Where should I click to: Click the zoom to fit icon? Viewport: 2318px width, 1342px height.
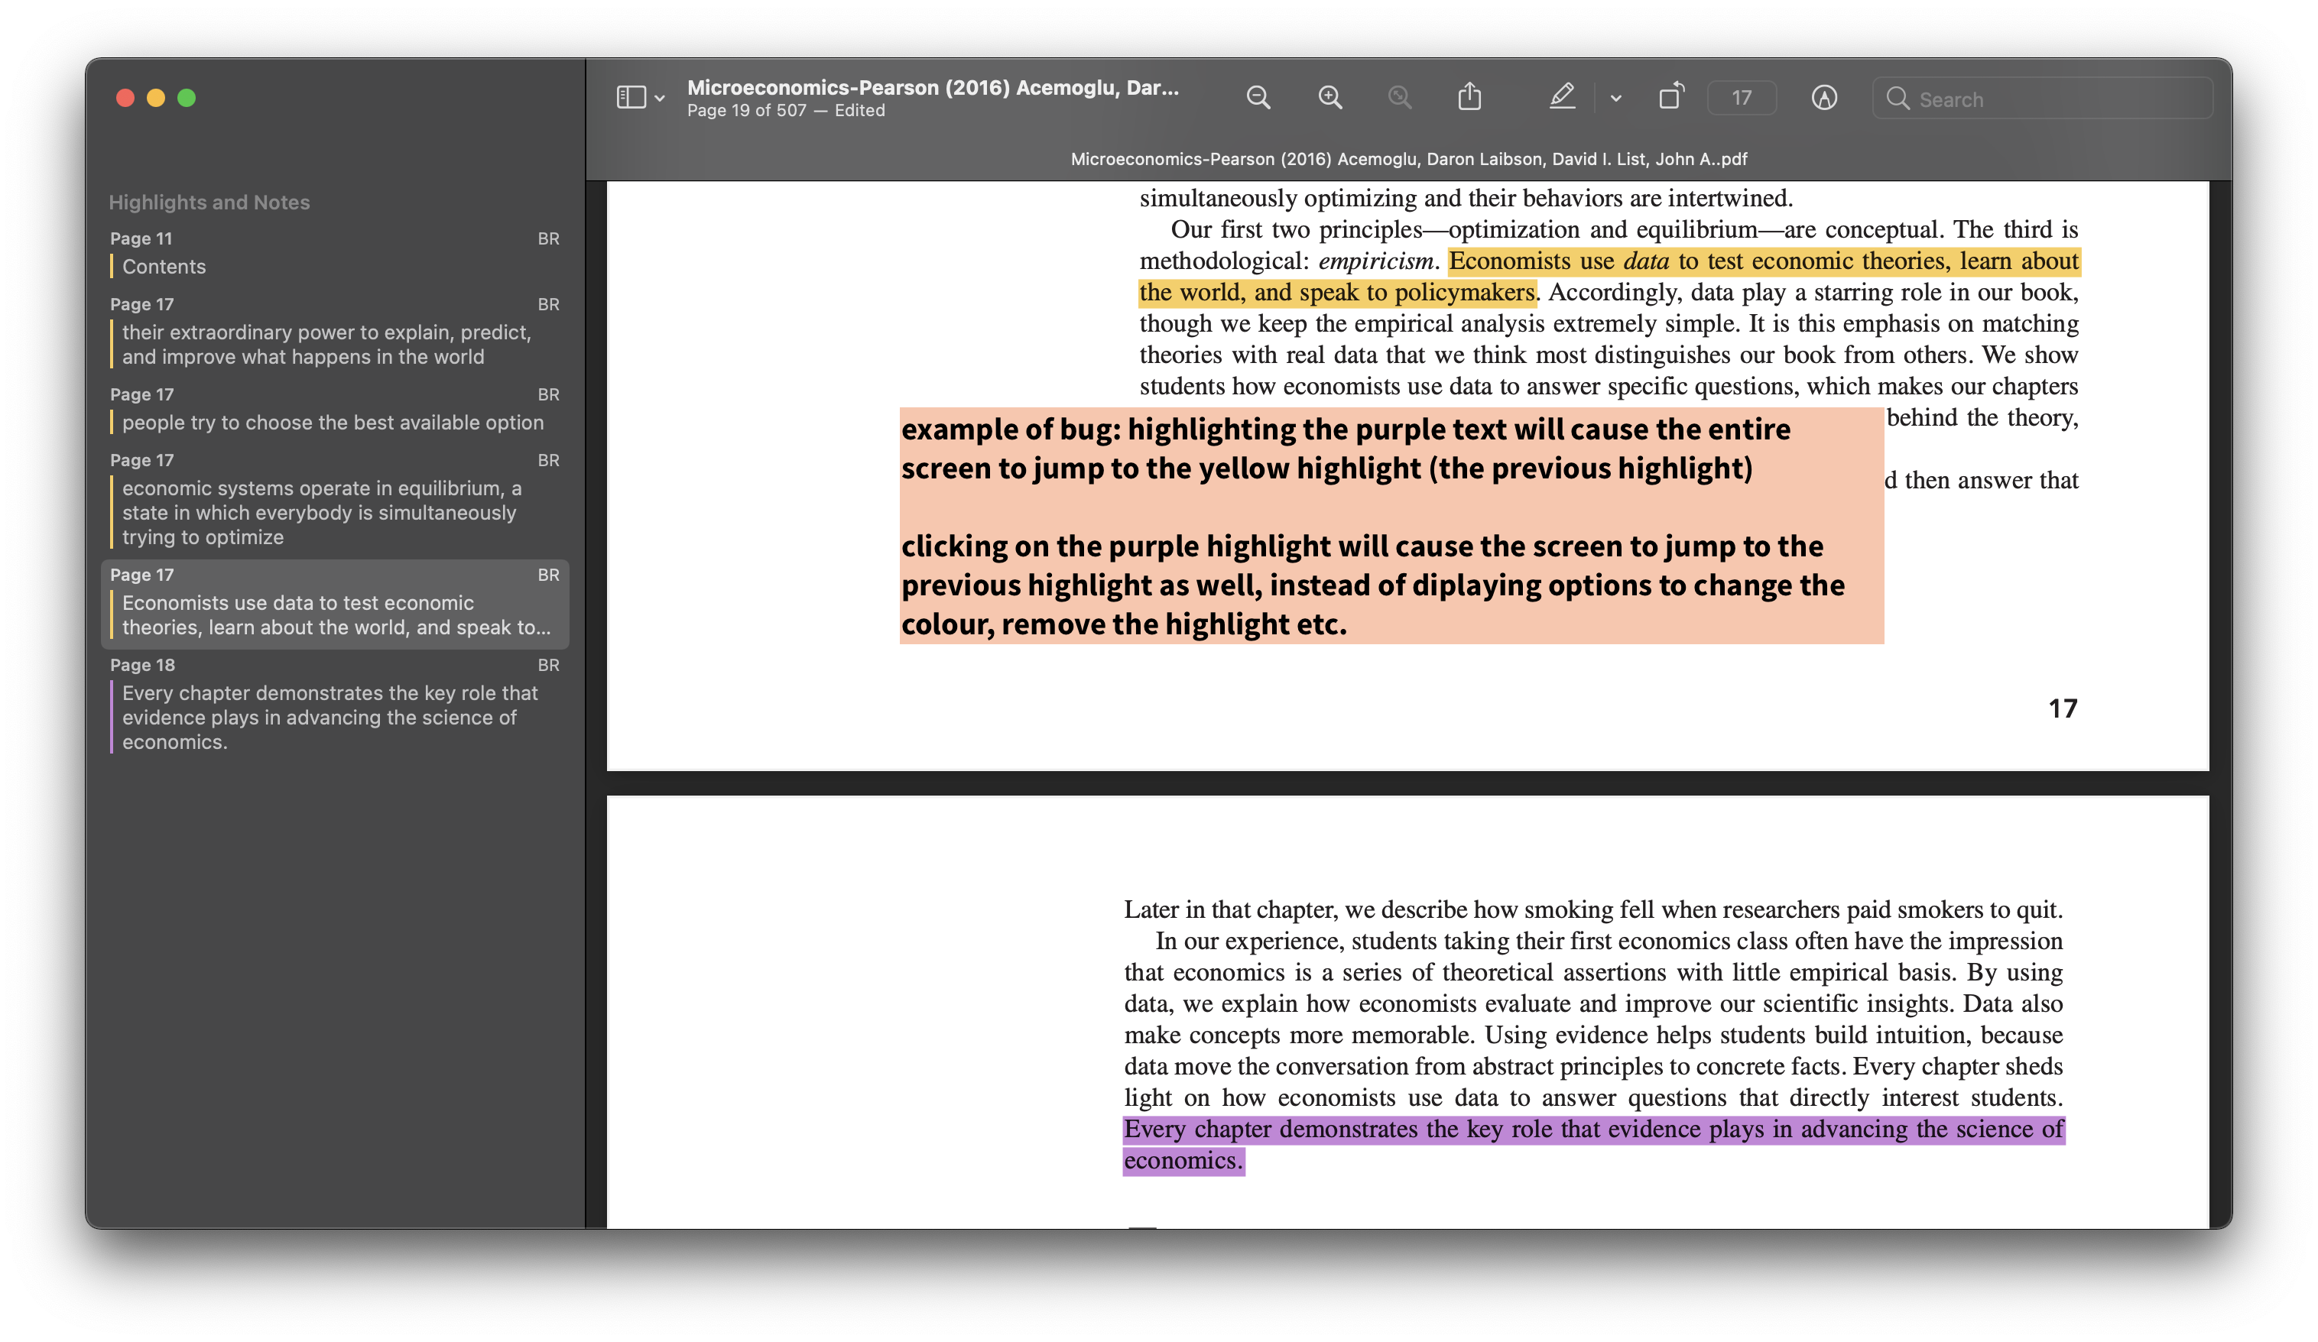pos(1399,98)
